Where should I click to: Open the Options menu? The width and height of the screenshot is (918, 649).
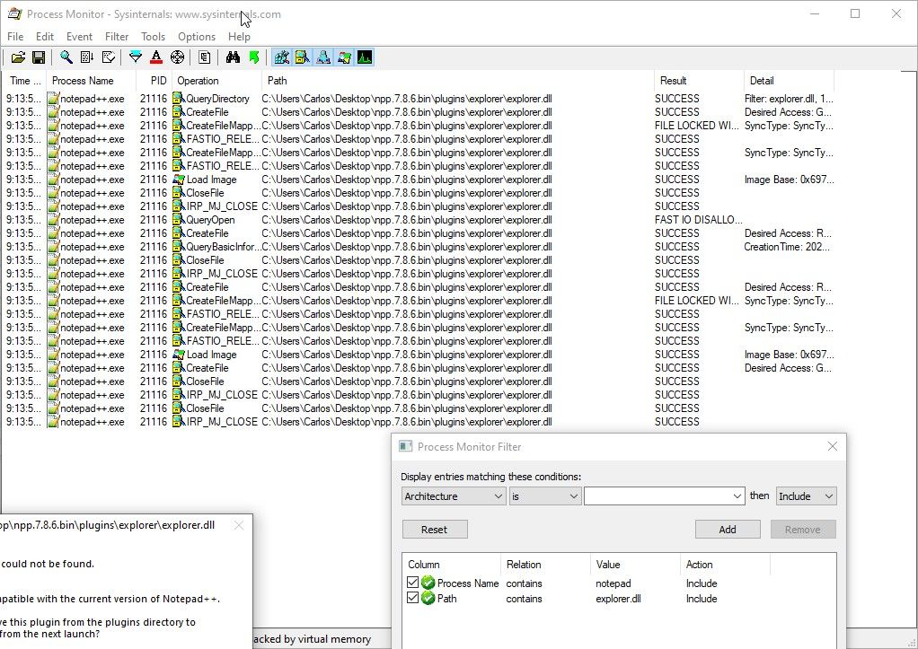pyautogui.click(x=197, y=36)
